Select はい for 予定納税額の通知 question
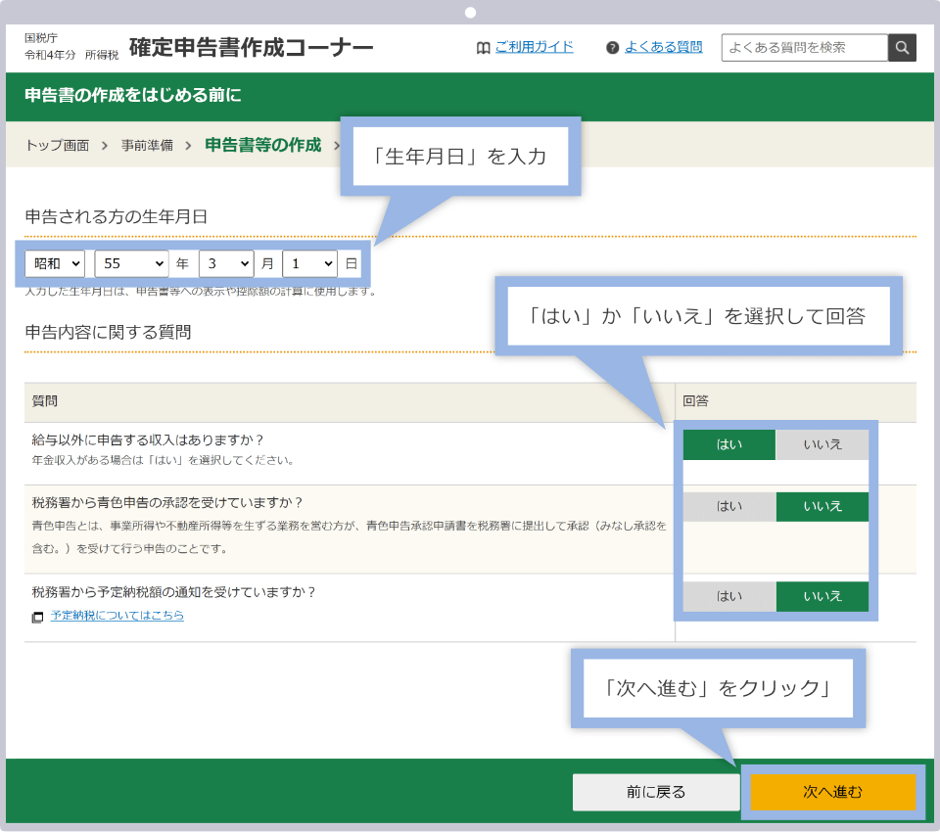The image size is (940, 832). 729,596
